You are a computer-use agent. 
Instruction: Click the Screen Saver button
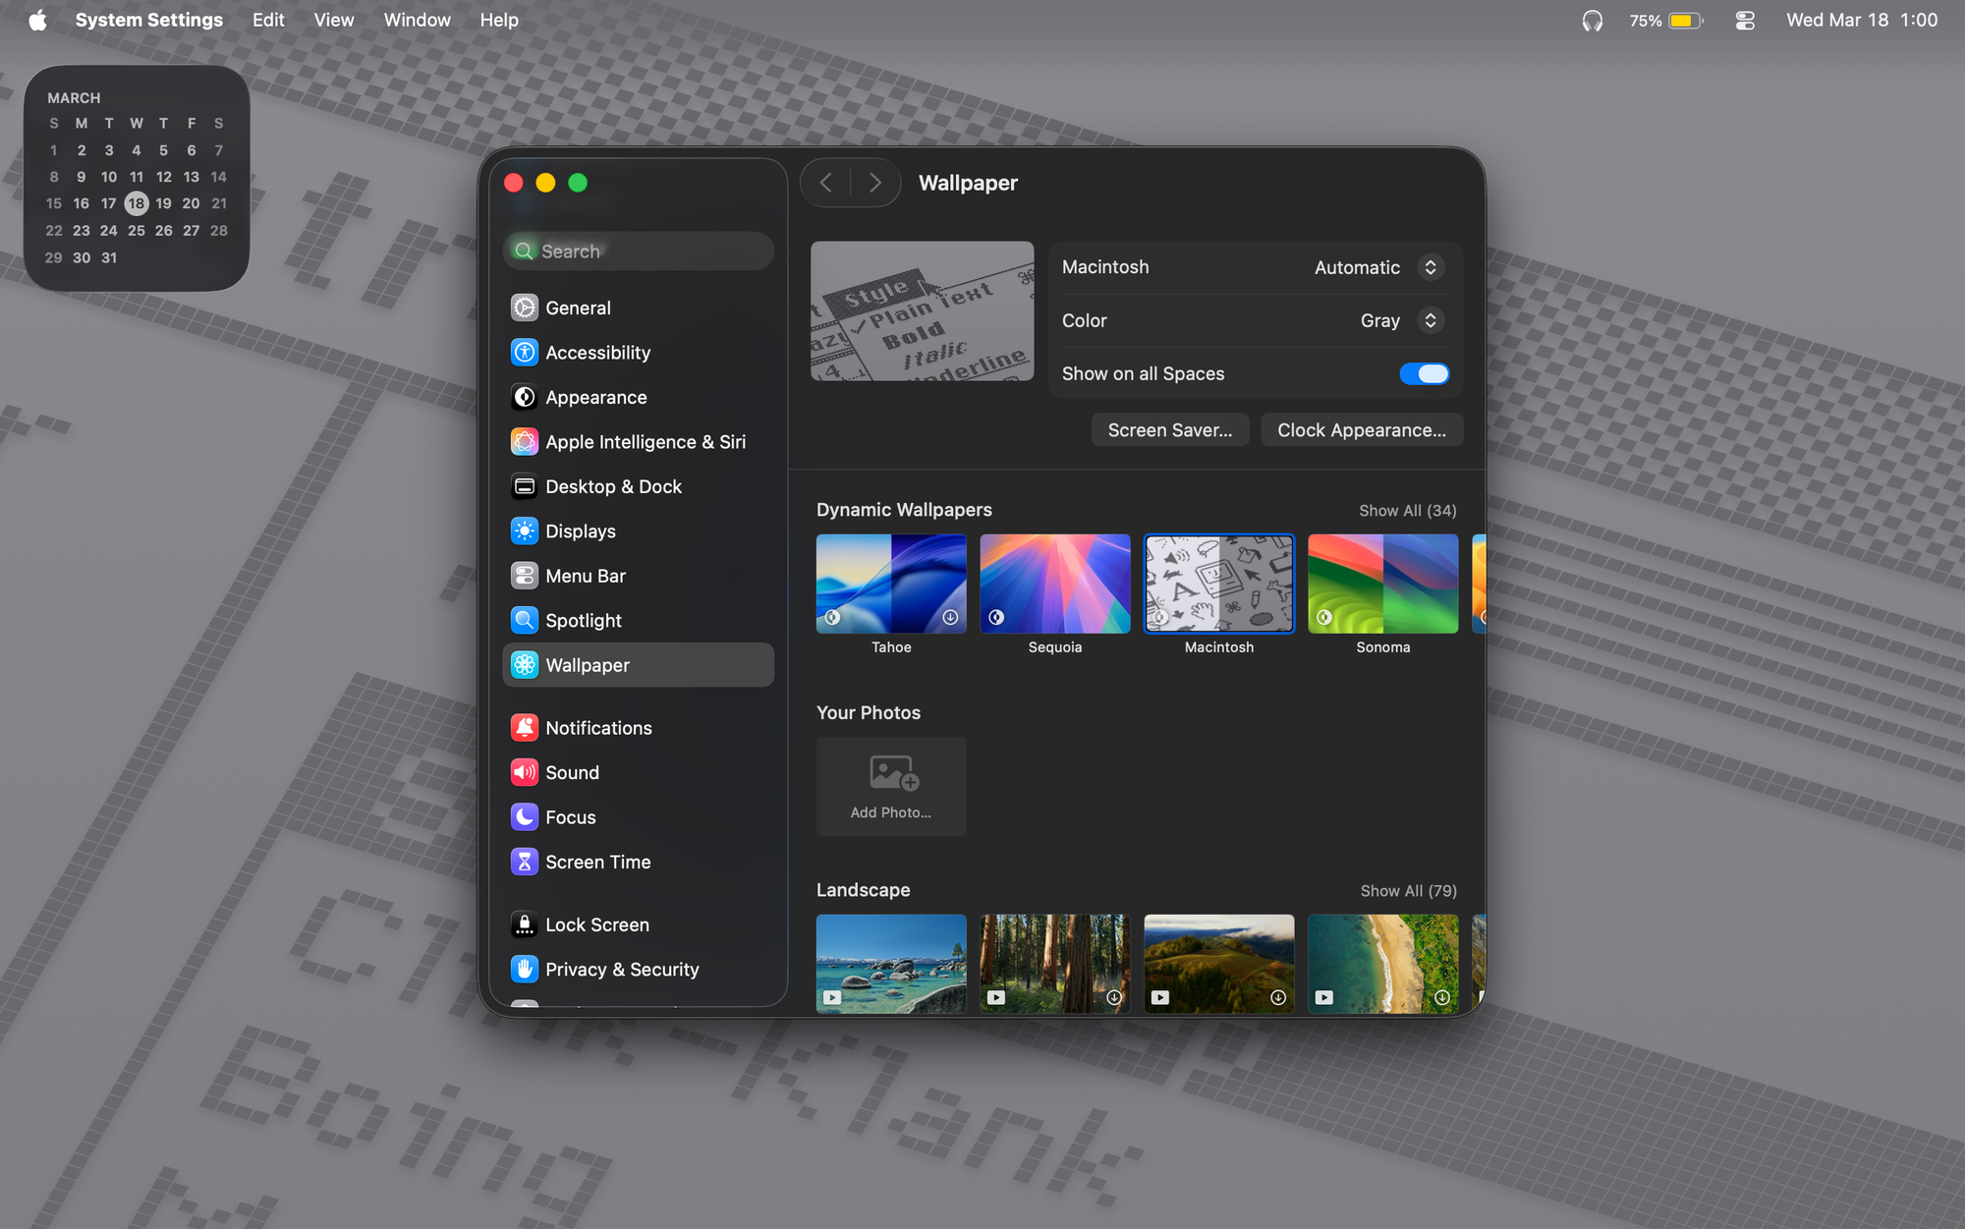pyautogui.click(x=1169, y=430)
